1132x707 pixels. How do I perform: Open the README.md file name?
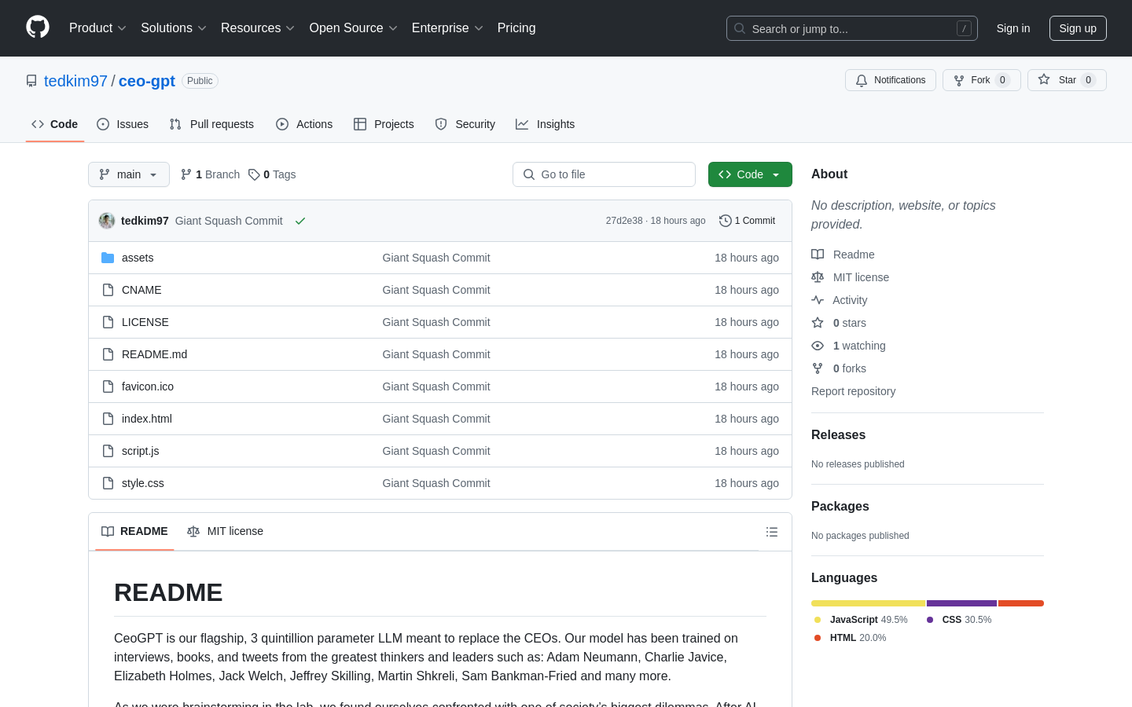[x=154, y=354]
